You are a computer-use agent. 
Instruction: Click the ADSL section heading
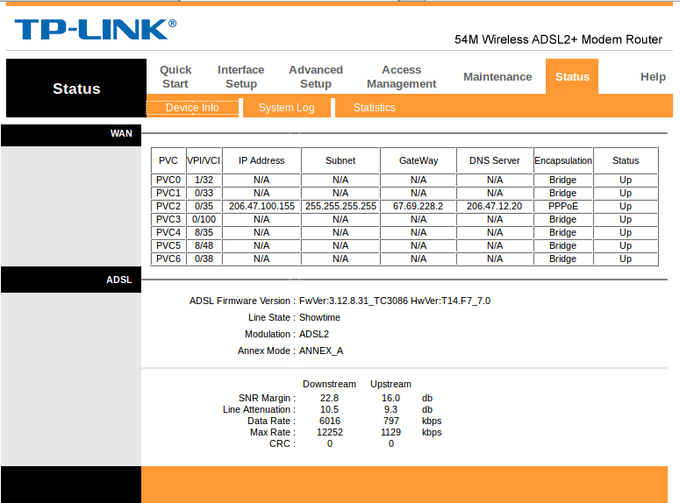pos(118,280)
